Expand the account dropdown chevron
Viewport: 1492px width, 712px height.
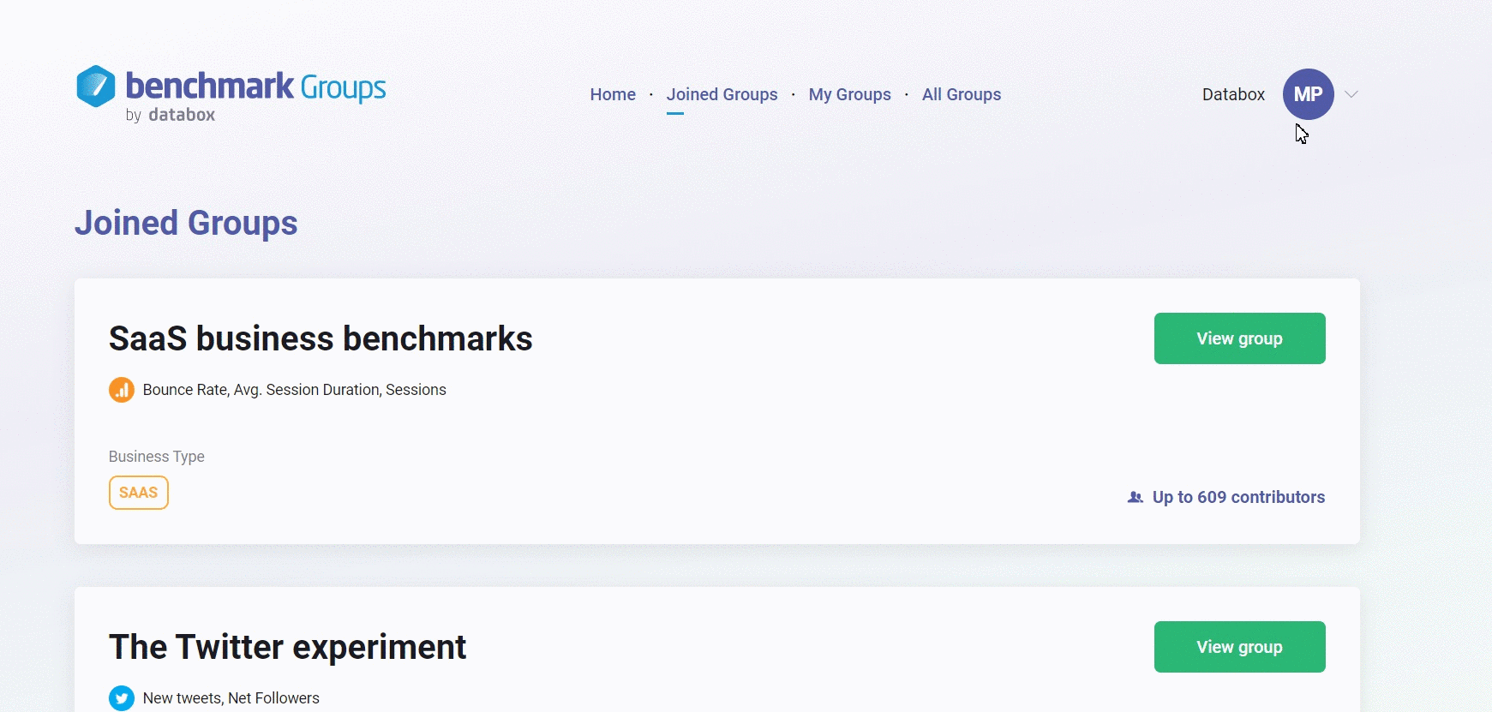[1351, 94]
